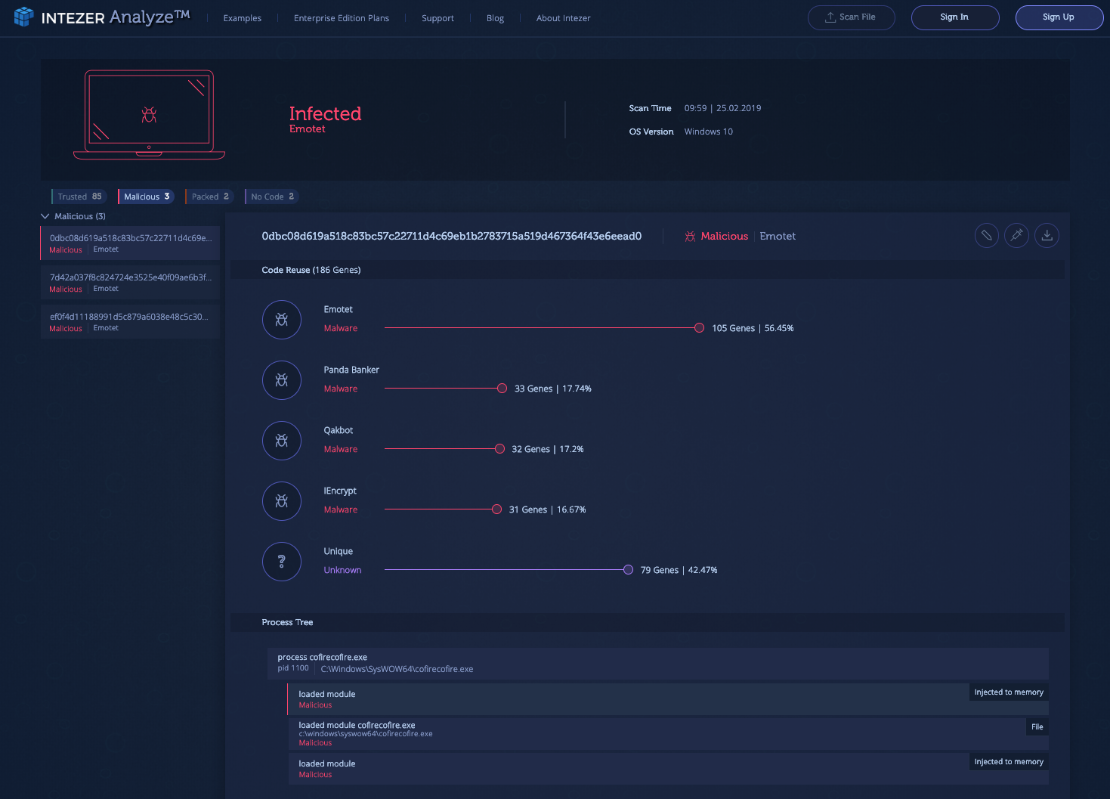
Task: Click the Sign Up button
Action: (x=1058, y=17)
